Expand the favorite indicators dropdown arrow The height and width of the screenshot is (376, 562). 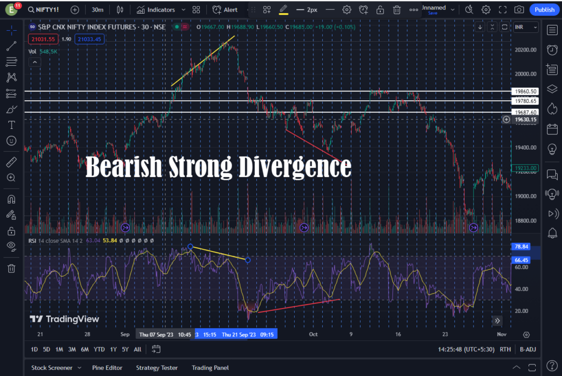pos(183,10)
